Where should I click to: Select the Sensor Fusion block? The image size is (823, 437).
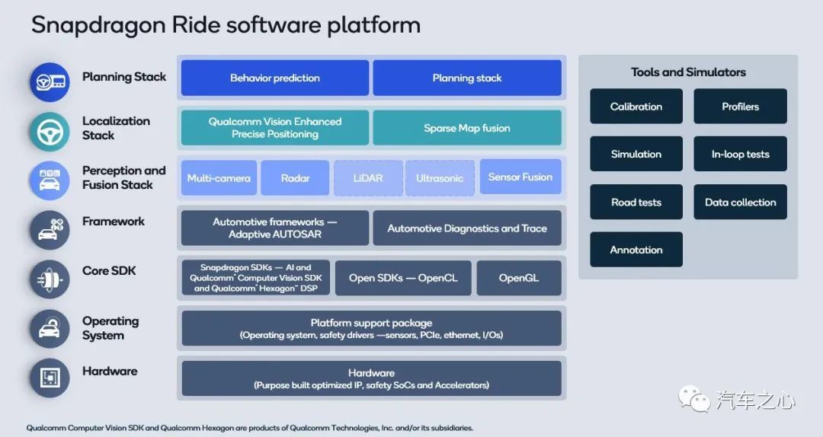pos(520,177)
